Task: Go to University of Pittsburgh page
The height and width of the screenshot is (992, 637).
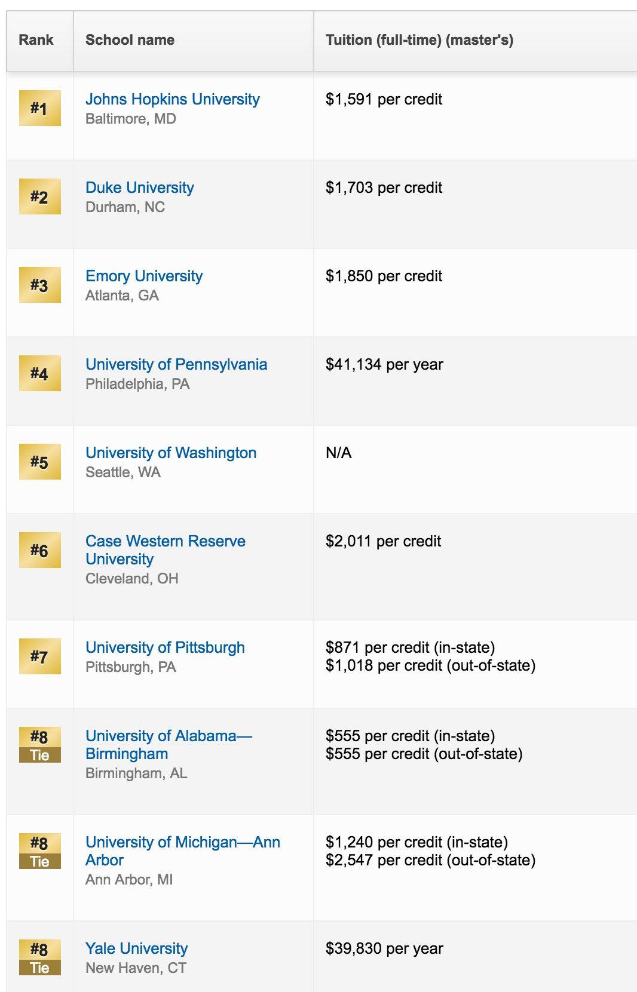Action: point(165,647)
